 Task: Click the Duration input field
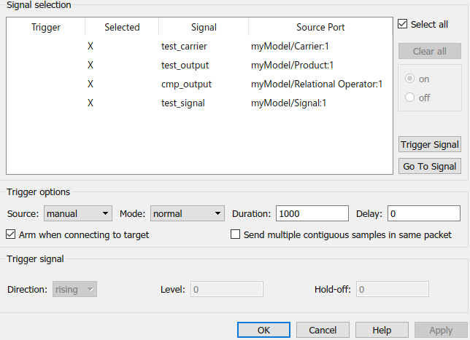[312, 213]
